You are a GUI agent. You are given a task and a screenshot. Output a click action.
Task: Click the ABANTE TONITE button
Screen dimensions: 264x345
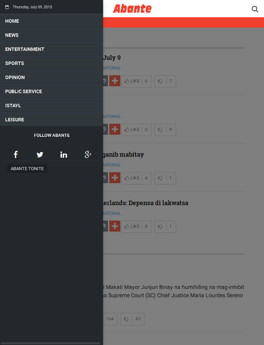(27, 169)
